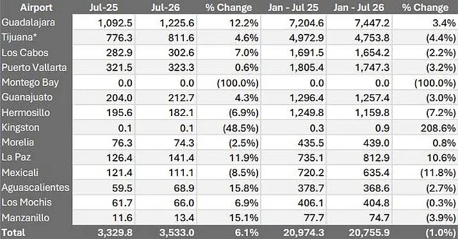Select the Puerto Vallarta row label
This screenshot has width=458, height=239.
tap(34, 67)
